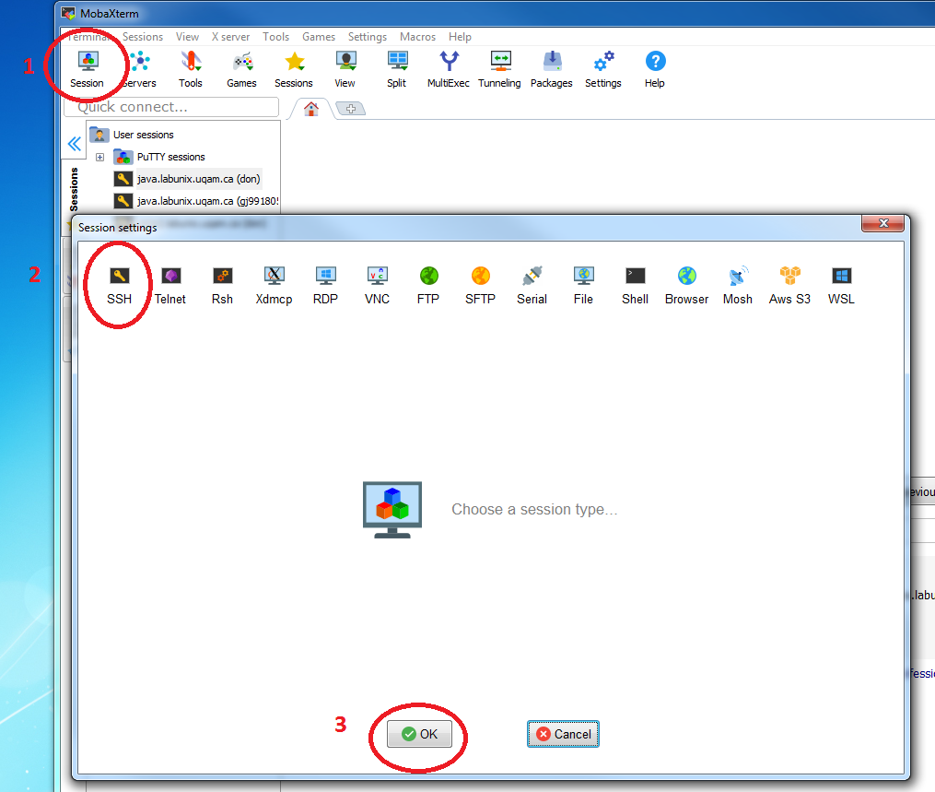Select the Telnet session type
Viewport: 935px width, 792px height.
pos(170,285)
